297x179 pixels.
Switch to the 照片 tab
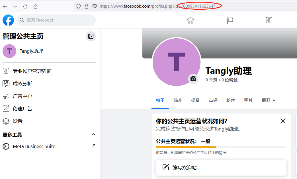point(248,100)
